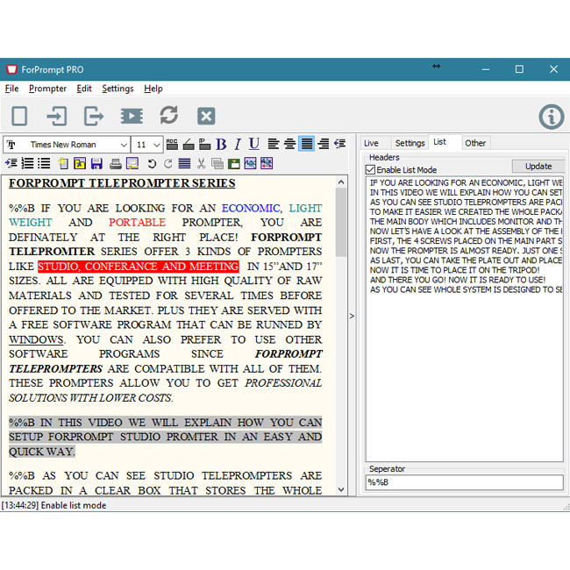Toggle Bold formatting
This screenshot has height=570, width=570.
221,145
